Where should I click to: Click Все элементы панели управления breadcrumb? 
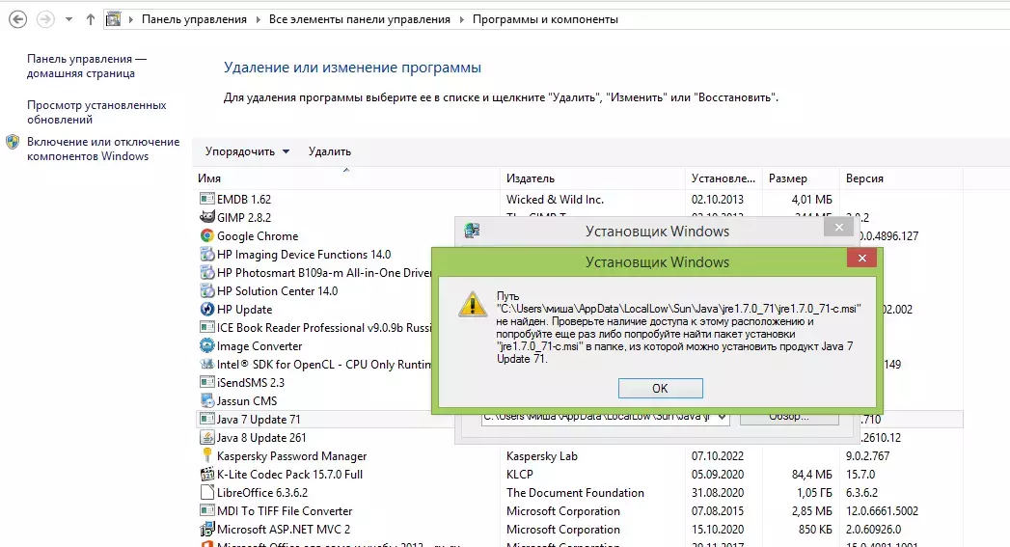(x=360, y=19)
